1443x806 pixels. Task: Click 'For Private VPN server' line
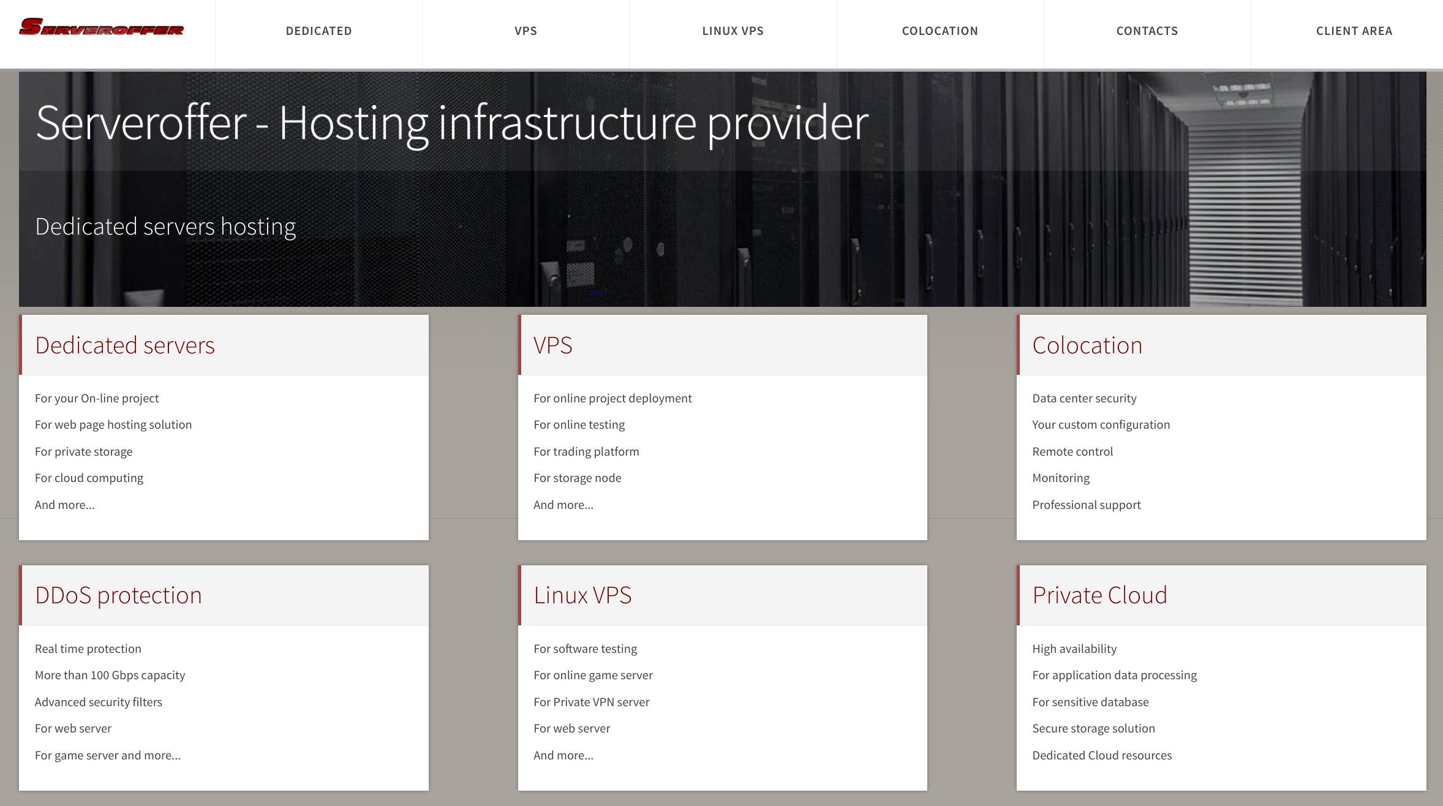pos(591,702)
